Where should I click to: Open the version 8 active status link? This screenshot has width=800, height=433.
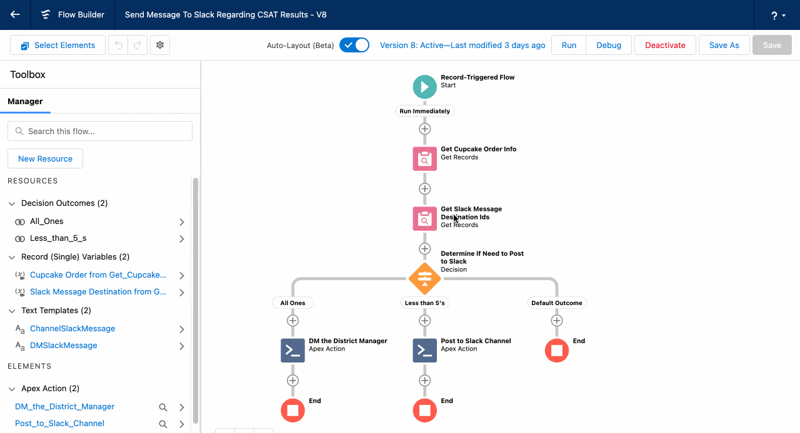click(462, 45)
